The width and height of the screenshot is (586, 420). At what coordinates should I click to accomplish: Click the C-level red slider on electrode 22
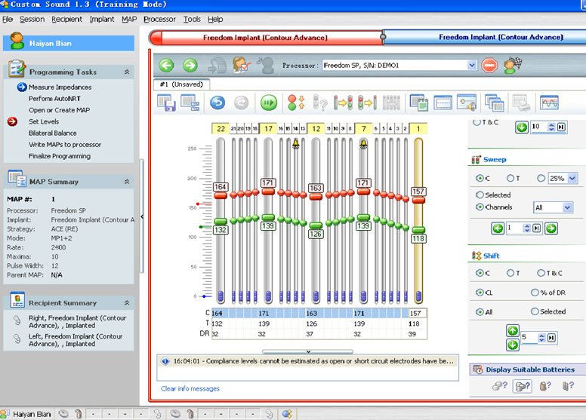[x=221, y=195]
